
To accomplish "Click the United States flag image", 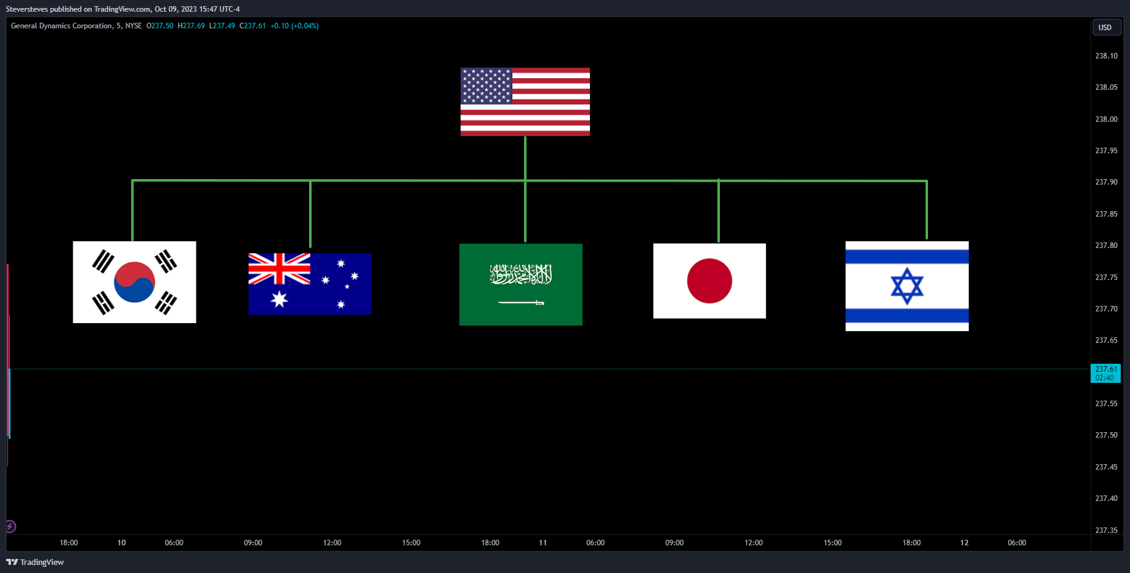I will 525,102.
